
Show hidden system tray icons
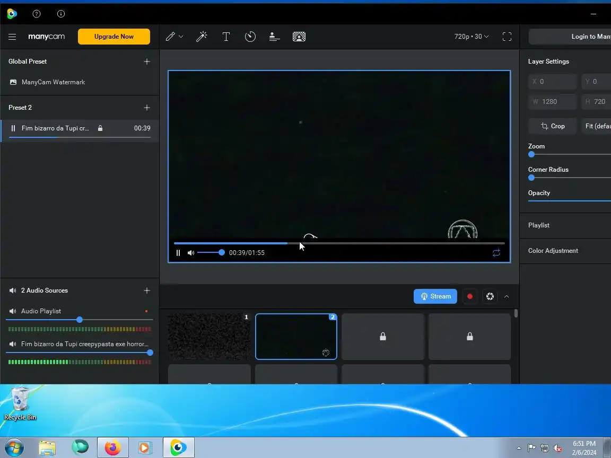point(519,448)
